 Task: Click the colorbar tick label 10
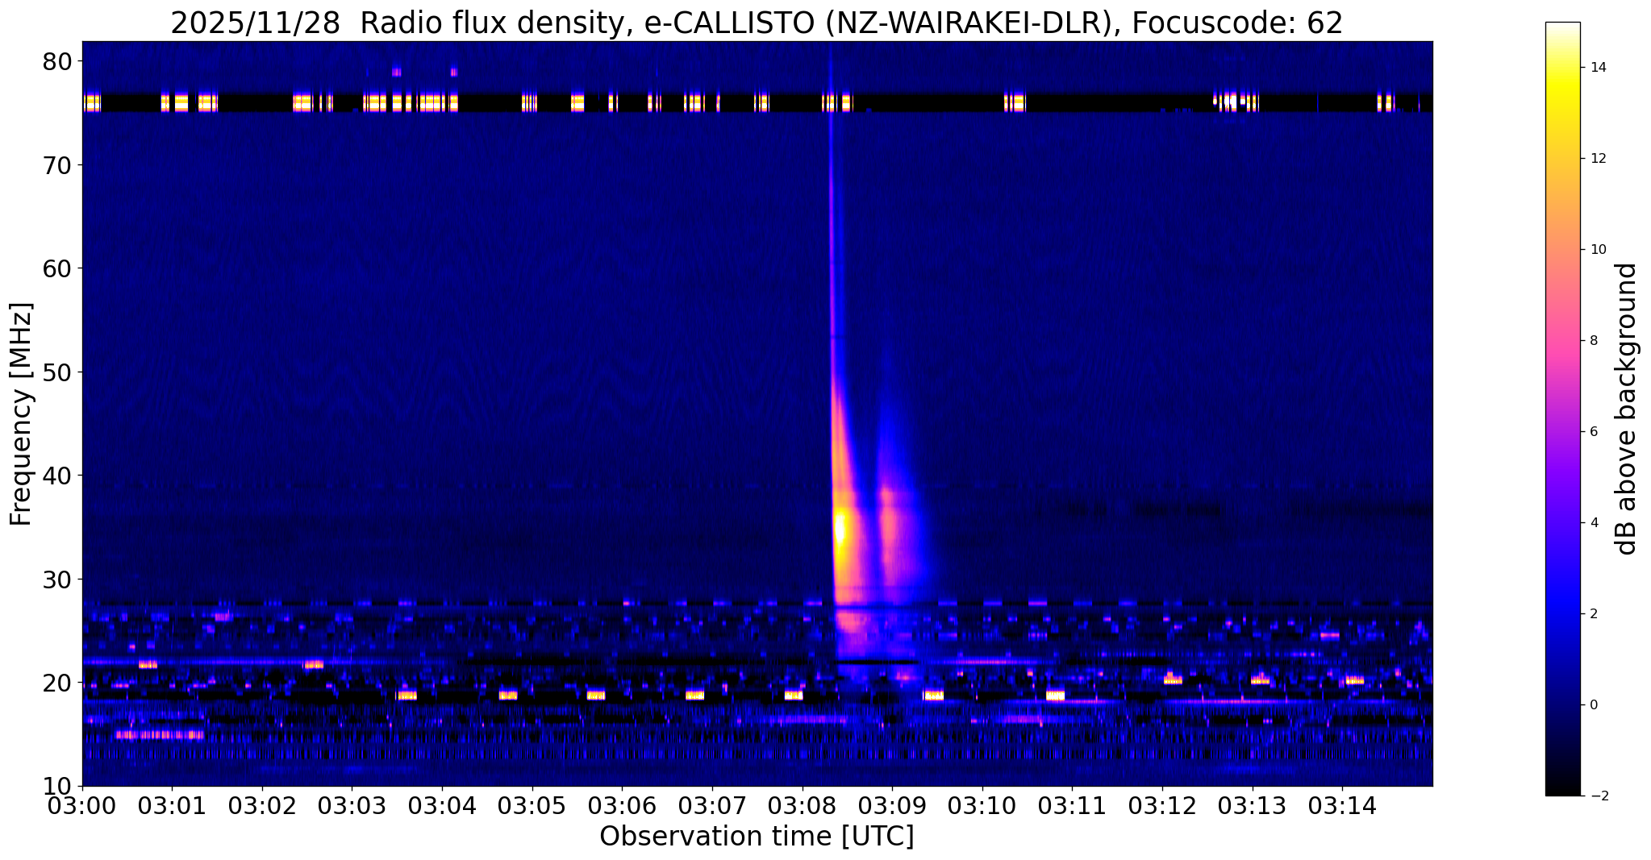(1597, 250)
